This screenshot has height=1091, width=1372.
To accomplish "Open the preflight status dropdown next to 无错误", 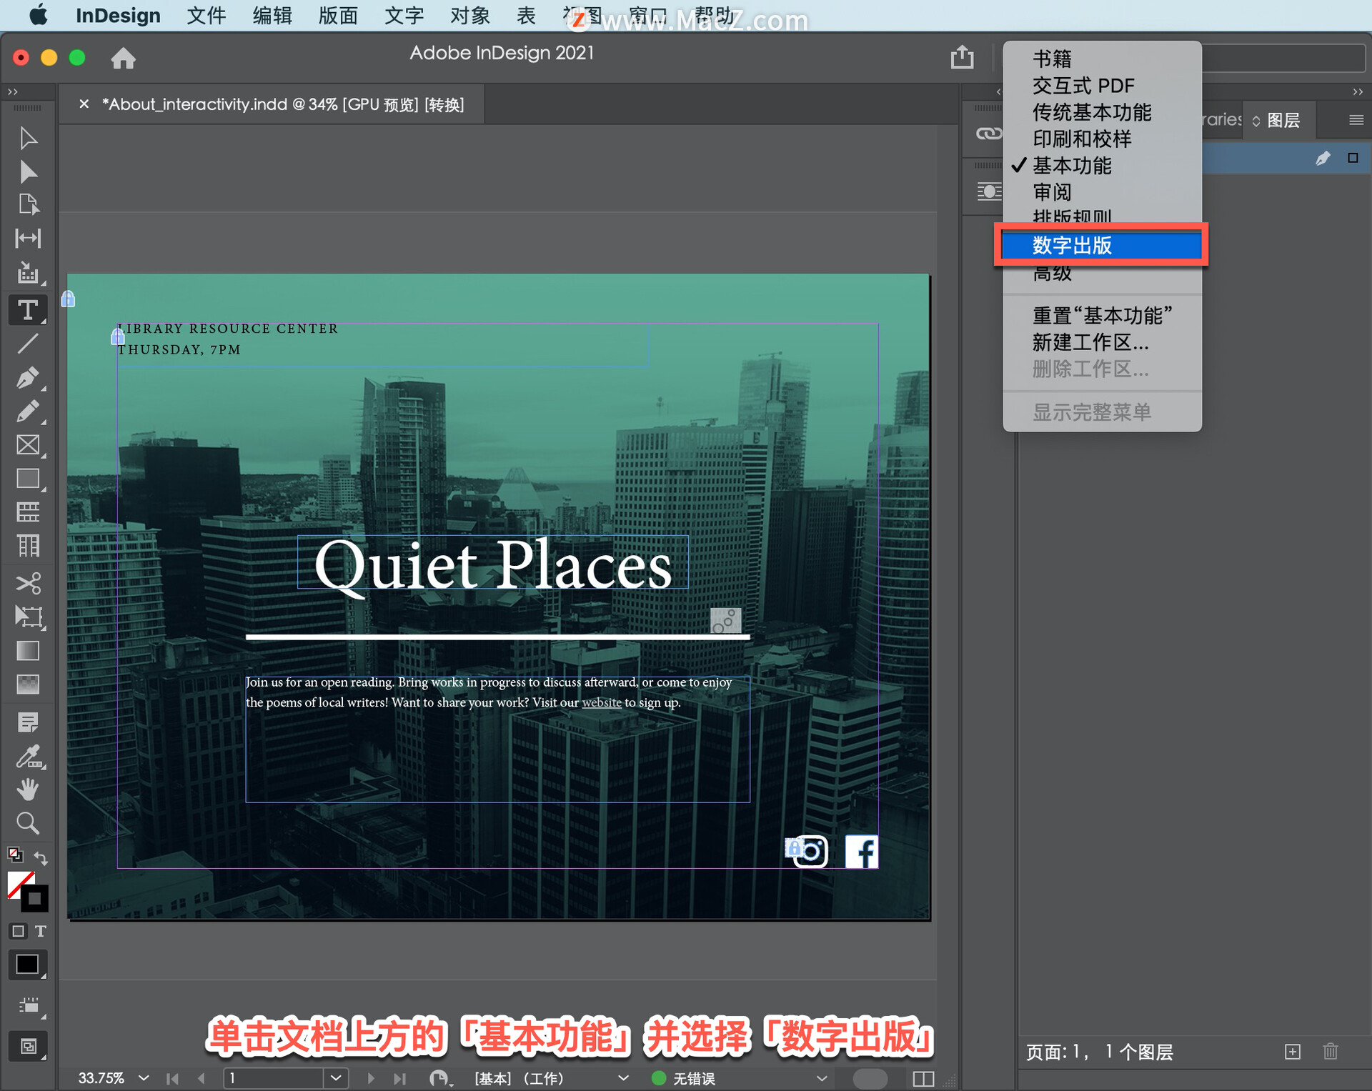I will point(820,1078).
